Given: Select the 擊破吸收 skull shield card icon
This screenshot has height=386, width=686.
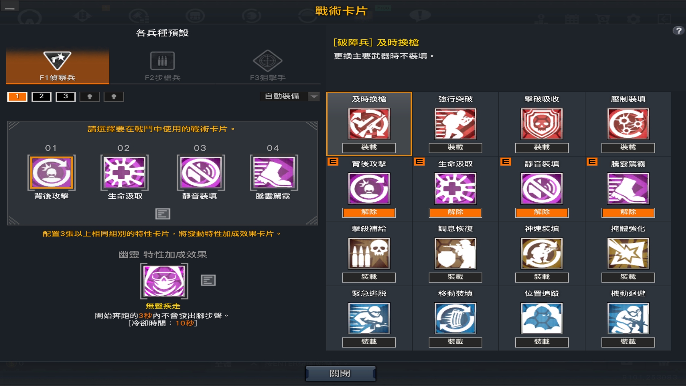Looking at the screenshot, I should [542, 124].
